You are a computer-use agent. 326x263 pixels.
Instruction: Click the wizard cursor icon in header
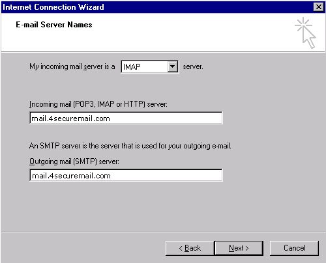click(x=306, y=33)
